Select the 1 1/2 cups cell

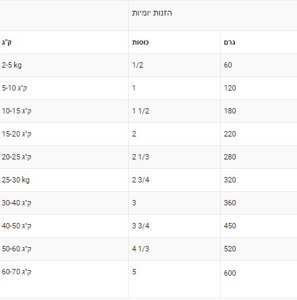pyautogui.click(x=174, y=111)
